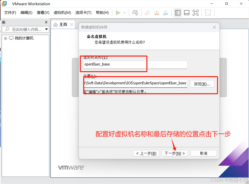Open the 选项卡(T) menu

click(83, 13)
